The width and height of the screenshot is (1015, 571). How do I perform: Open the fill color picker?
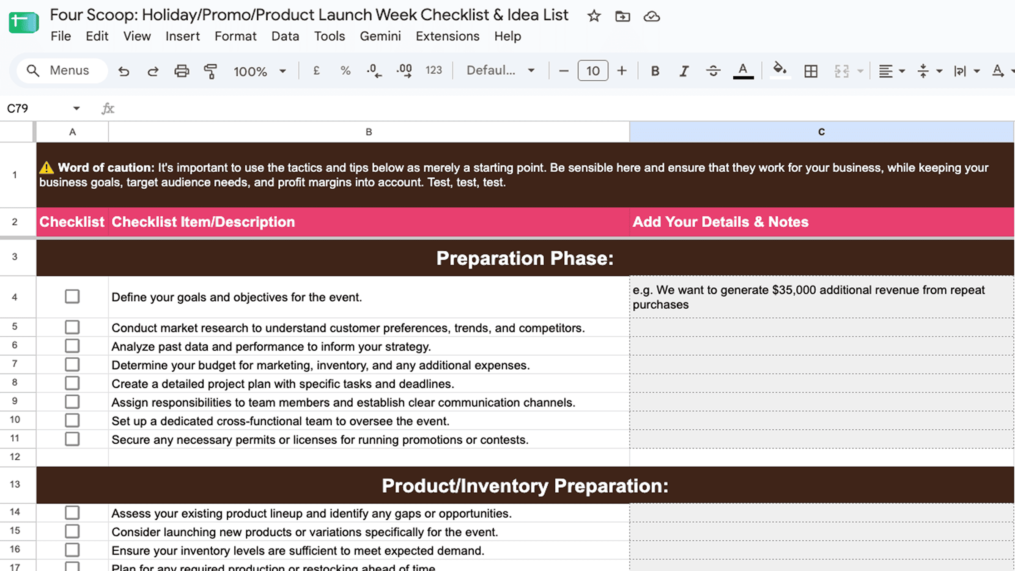coord(780,70)
